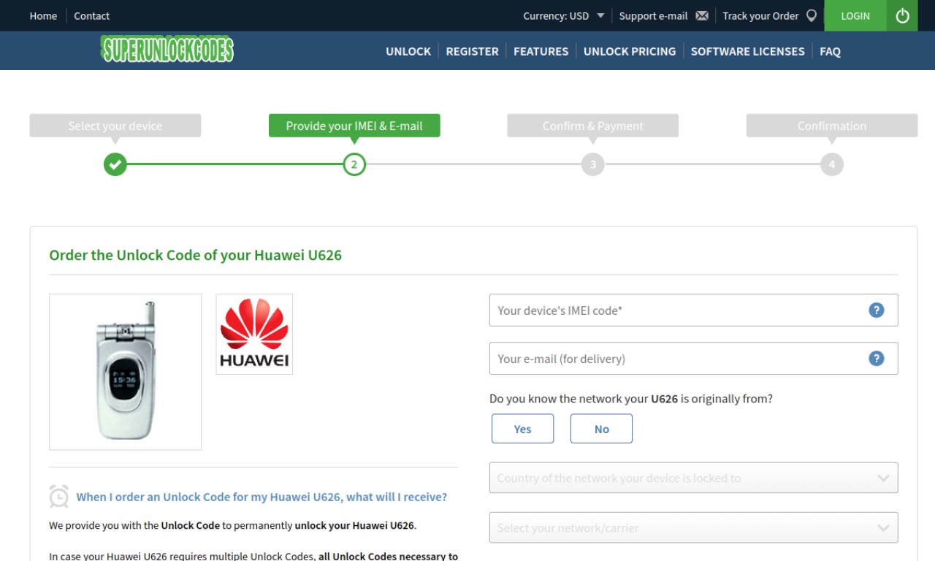935x561 pixels.
Task: Choose Yes for knowing the original network
Action: click(x=522, y=429)
